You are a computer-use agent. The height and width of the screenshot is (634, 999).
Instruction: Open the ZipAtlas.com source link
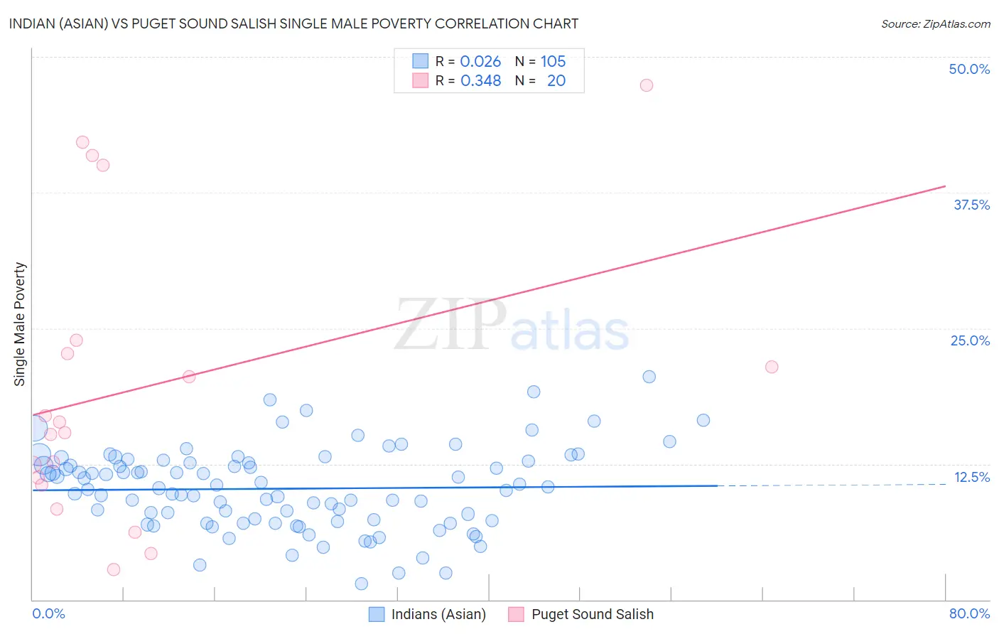coord(936,23)
